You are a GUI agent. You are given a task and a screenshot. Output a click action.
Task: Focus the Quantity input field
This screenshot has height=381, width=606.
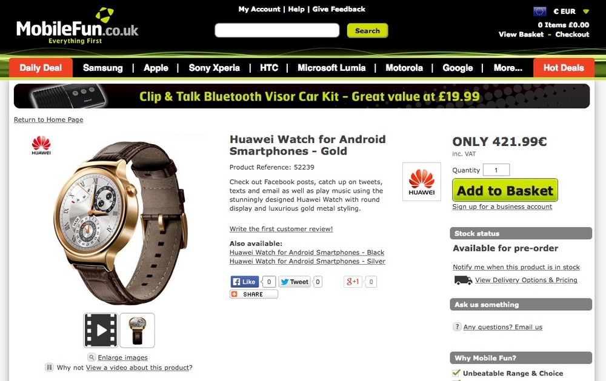496,170
